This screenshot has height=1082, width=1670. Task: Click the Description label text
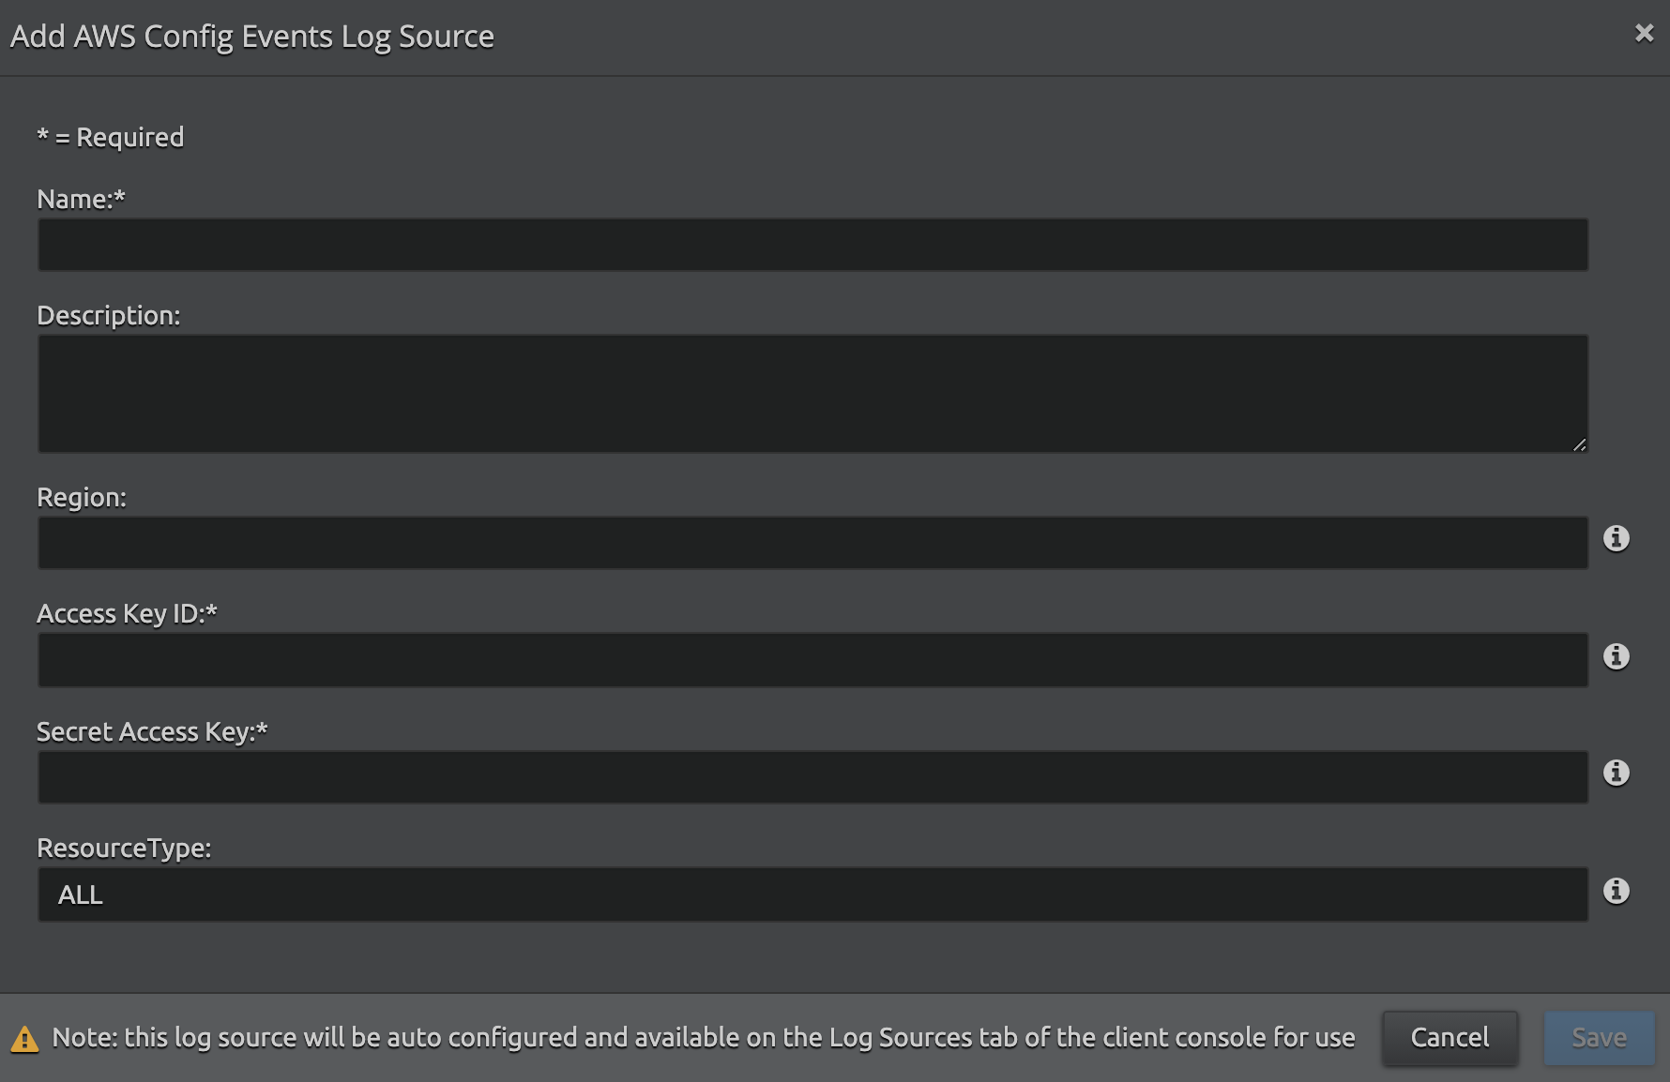pyautogui.click(x=108, y=315)
